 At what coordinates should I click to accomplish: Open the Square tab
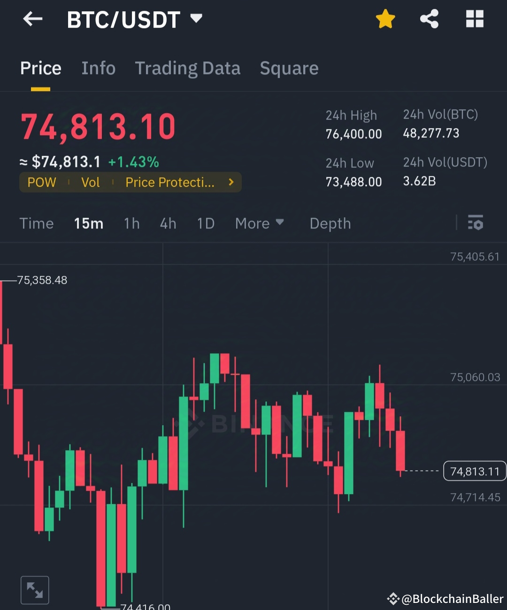coord(289,68)
